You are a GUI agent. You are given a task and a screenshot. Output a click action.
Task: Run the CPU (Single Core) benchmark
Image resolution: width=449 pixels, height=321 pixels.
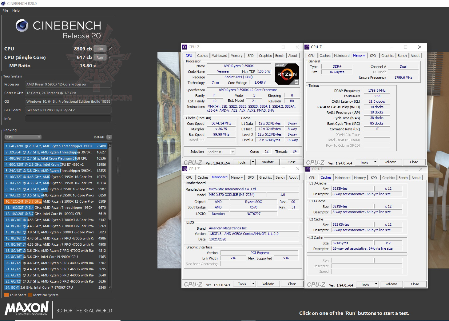[x=100, y=57]
